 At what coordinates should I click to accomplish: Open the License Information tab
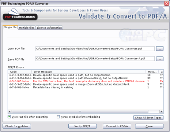pyautogui.click(x=49, y=27)
